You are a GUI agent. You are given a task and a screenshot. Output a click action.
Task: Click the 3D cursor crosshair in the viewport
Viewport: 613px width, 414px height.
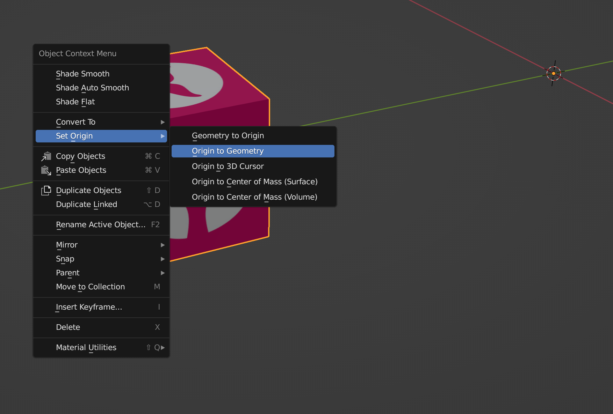coord(554,74)
